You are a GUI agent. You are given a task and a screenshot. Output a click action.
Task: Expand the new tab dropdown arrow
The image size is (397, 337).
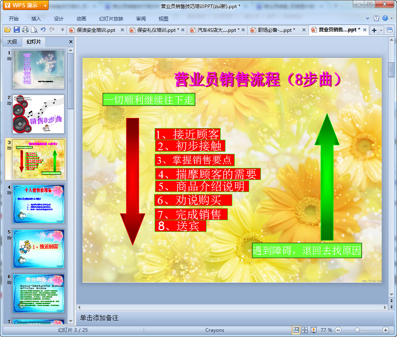(x=381, y=30)
